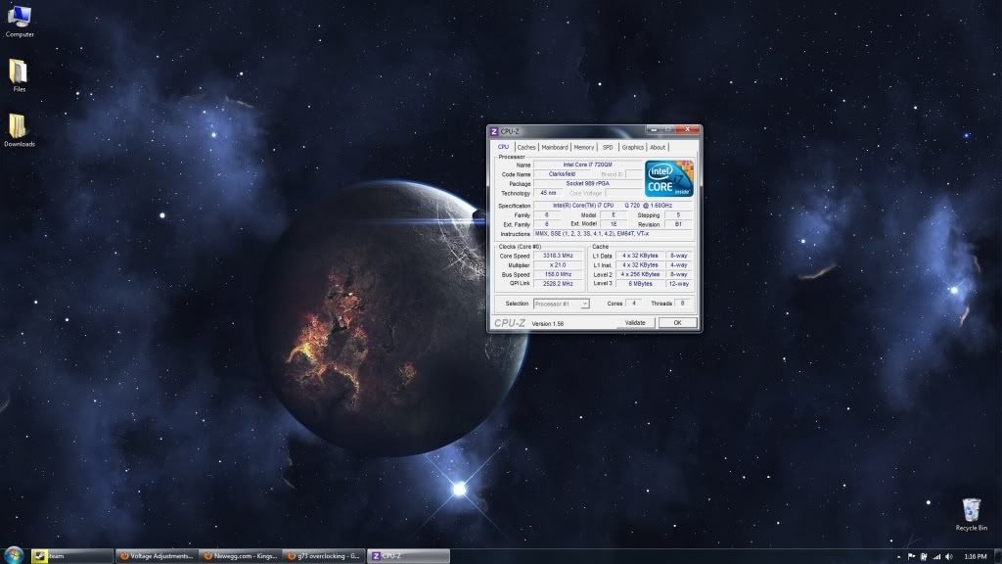Click the instructions field 'MMX, SSE'
The height and width of the screenshot is (564, 1002).
613,234
